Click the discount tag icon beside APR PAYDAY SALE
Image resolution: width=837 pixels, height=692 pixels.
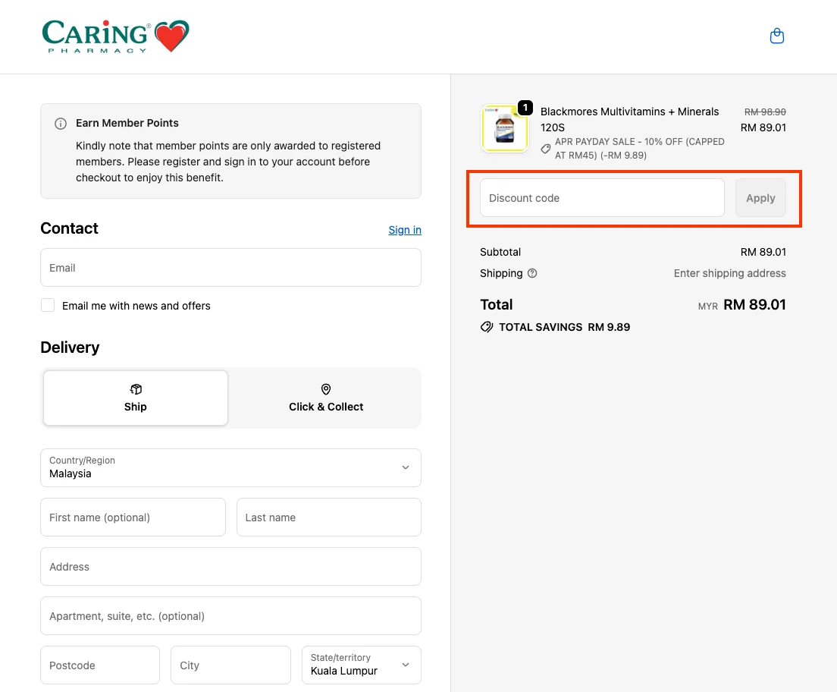point(546,149)
